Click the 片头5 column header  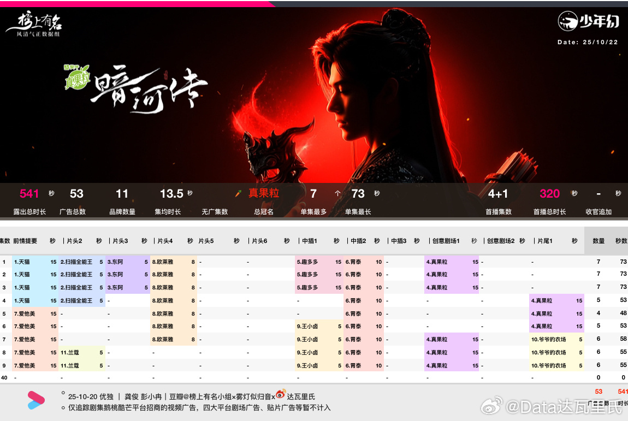pyautogui.click(x=206, y=241)
